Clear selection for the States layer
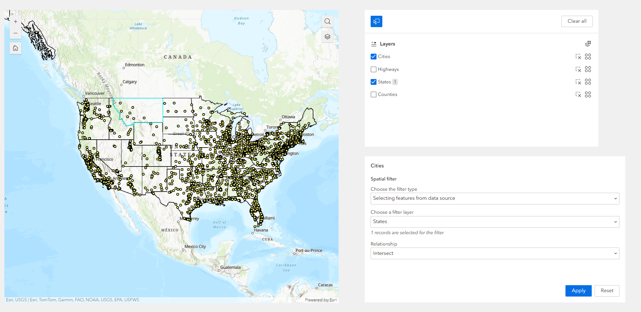The width and height of the screenshot is (641, 312). 578,82
